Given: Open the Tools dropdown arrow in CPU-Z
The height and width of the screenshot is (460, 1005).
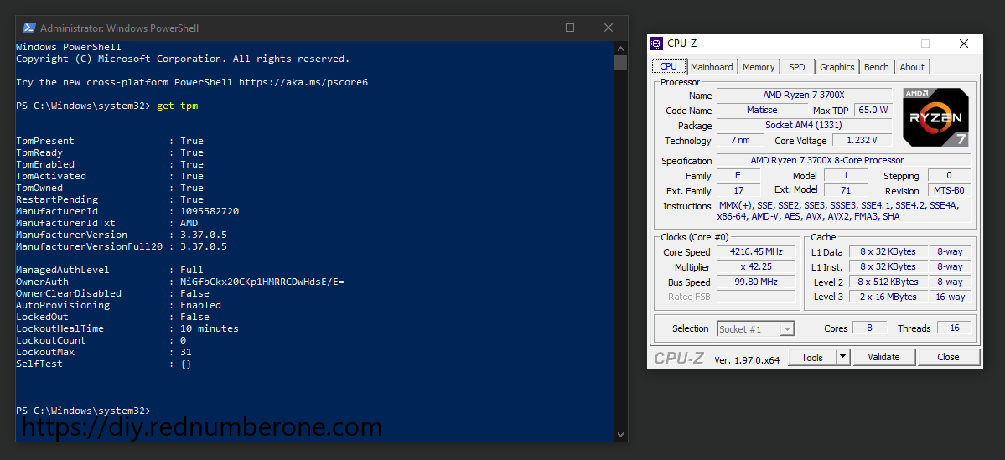Looking at the screenshot, I should [x=843, y=357].
